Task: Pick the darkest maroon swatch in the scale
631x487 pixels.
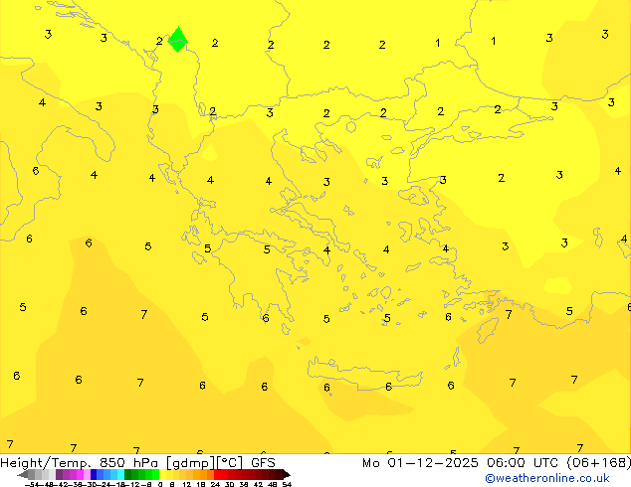Action: pyautogui.click(x=280, y=474)
